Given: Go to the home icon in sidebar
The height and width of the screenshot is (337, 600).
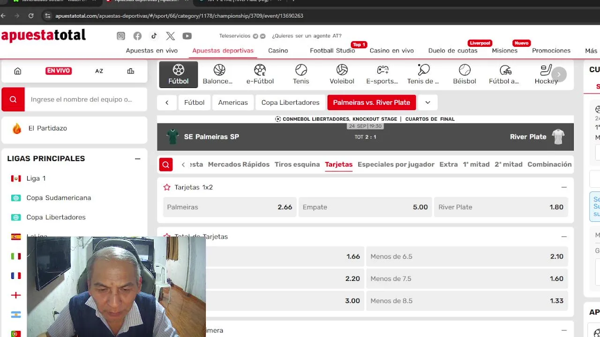Looking at the screenshot, I should click(x=18, y=71).
